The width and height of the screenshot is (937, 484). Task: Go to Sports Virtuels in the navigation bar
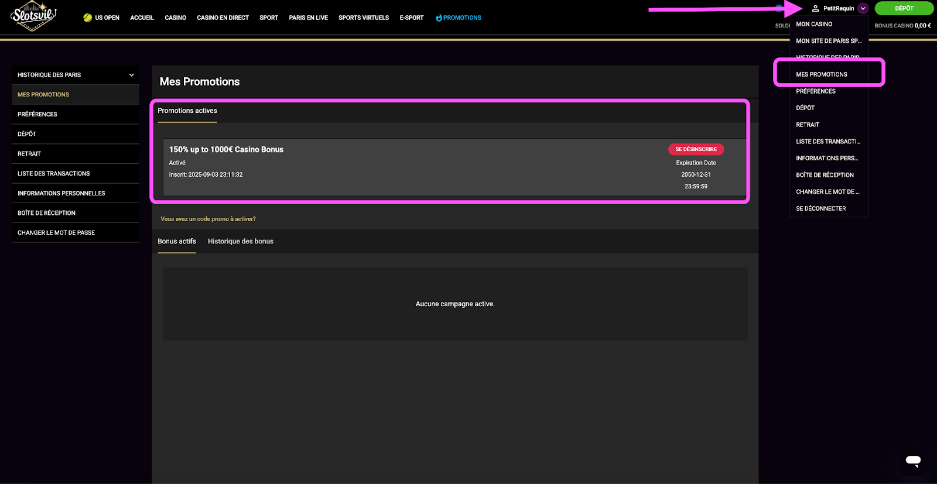click(363, 18)
